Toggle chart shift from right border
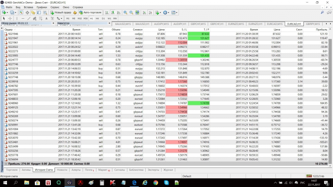 150,12
